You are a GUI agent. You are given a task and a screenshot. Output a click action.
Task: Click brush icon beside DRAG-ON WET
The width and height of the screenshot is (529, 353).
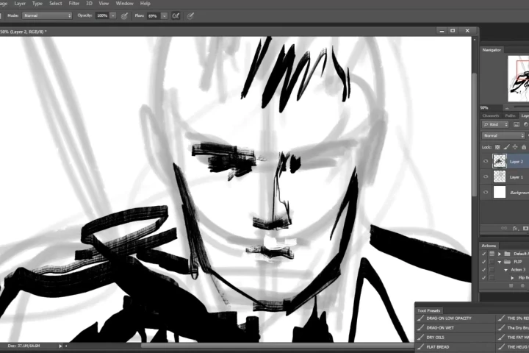pyautogui.click(x=420, y=328)
